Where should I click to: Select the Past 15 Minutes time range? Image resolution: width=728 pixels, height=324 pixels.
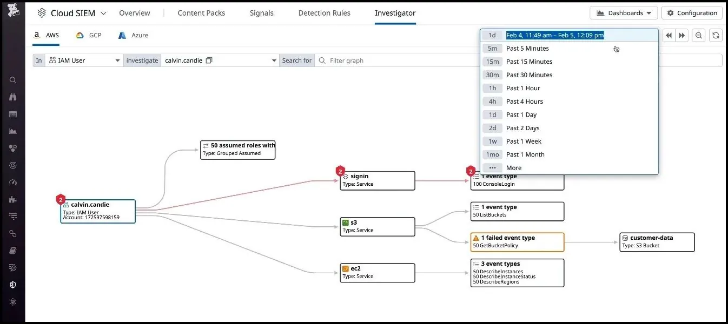569,62
